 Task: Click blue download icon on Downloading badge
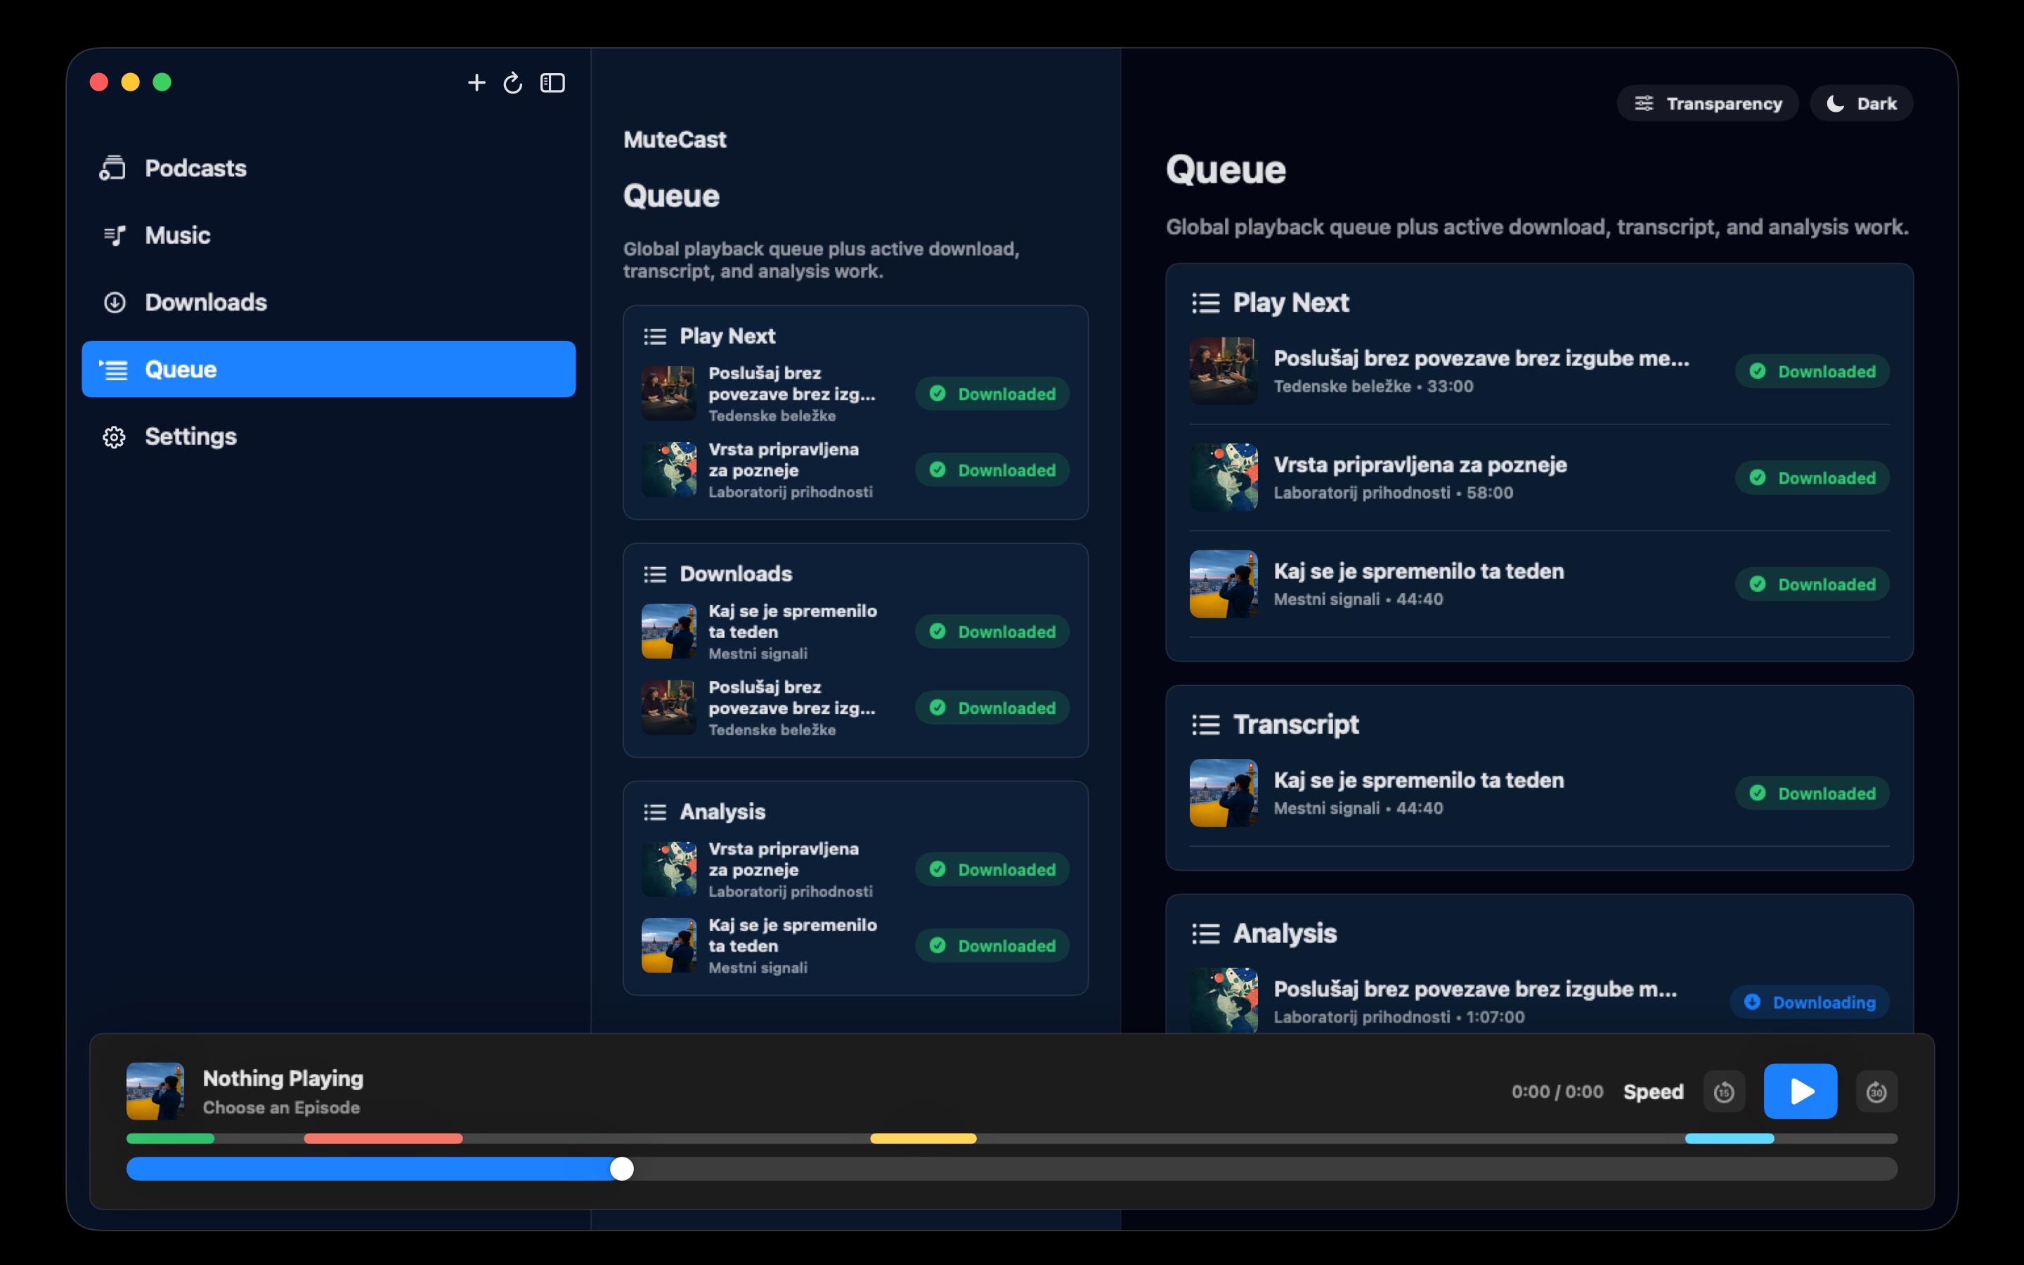(x=1752, y=1001)
